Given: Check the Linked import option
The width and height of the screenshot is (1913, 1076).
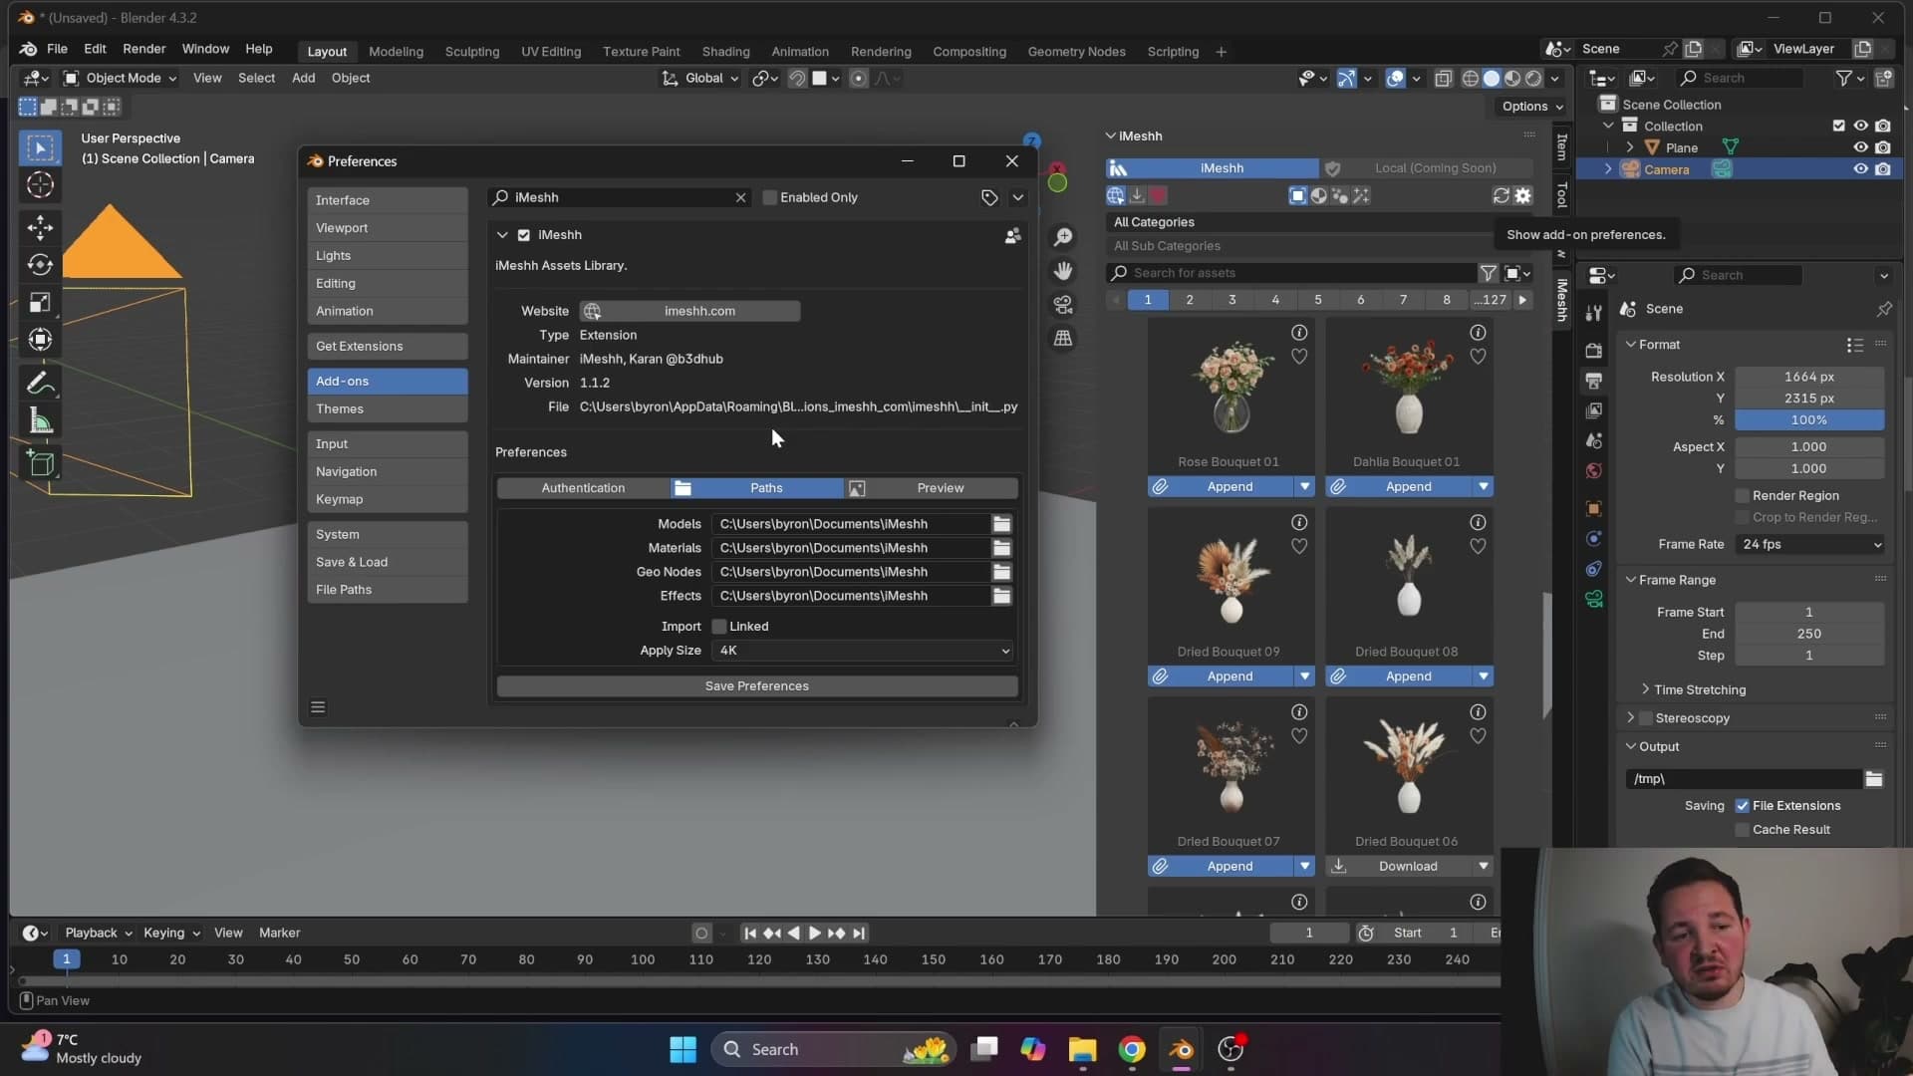Looking at the screenshot, I should tap(718, 627).
